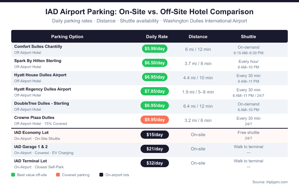The height and width of the screenshot is (187, 299).
Task: Open Hyatt Regency Dulles Airport listing
Action: click(x=43, y=89)
